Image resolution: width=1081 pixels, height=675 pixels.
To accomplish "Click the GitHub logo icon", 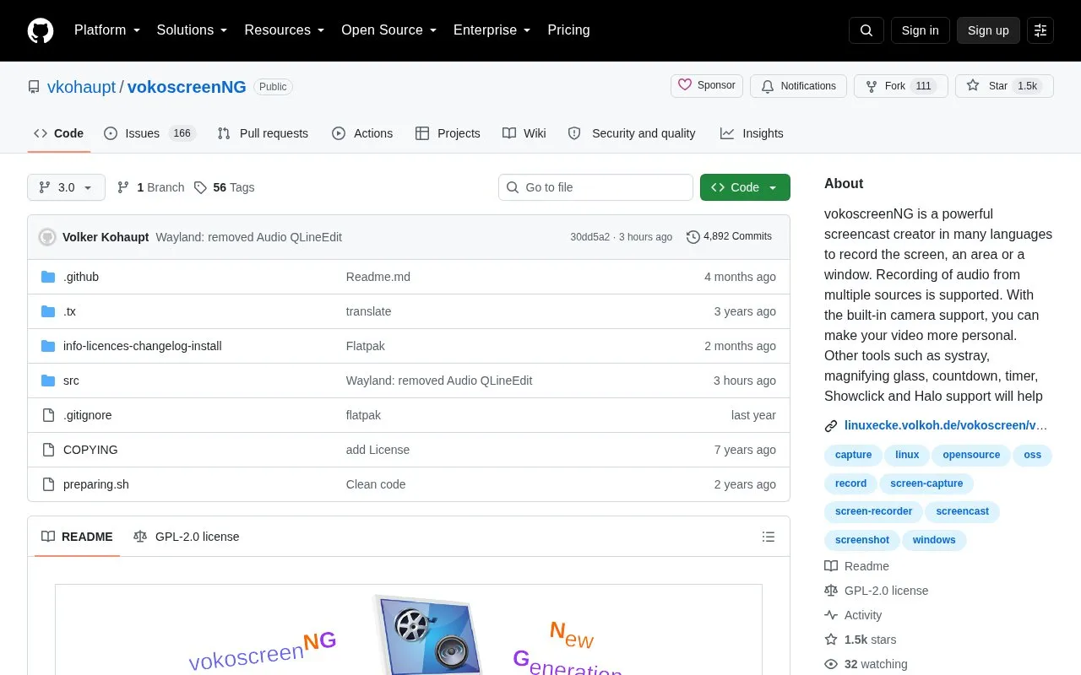I will point(41,30).
